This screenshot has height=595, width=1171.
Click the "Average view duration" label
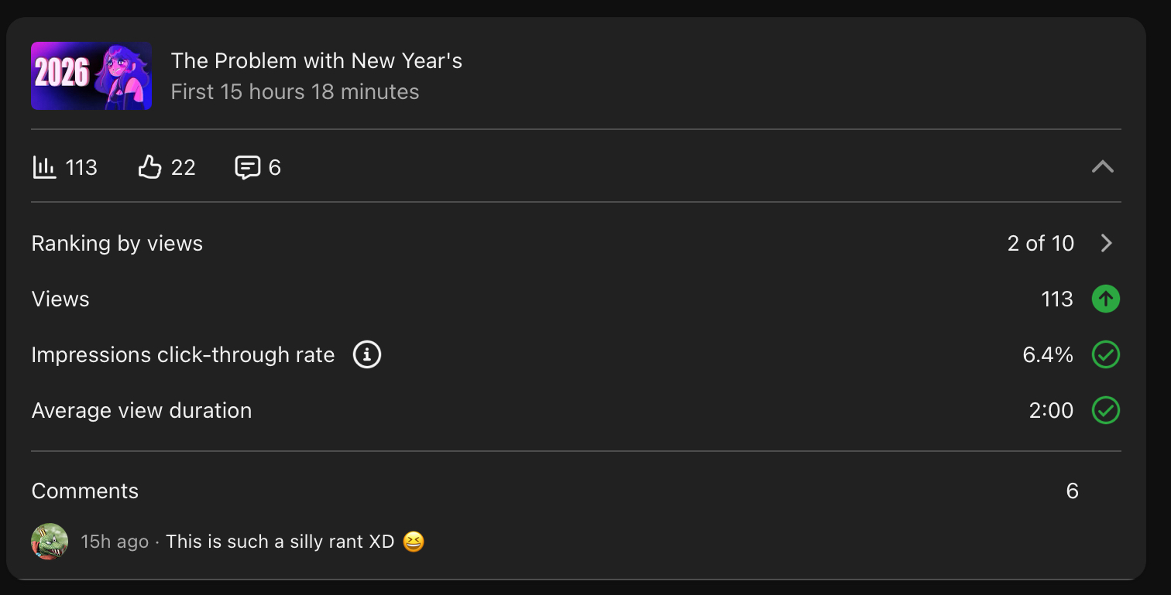tap(142, 410)
